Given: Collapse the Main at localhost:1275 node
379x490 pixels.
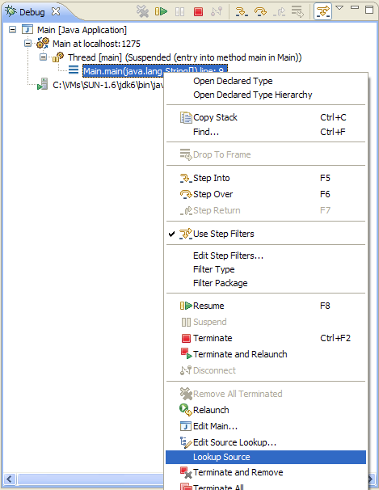Looking at the screenshot, I should tap(27, 44).
